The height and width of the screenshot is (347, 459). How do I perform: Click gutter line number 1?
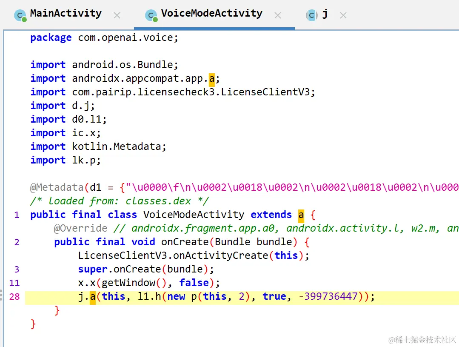tap(17, 215)
